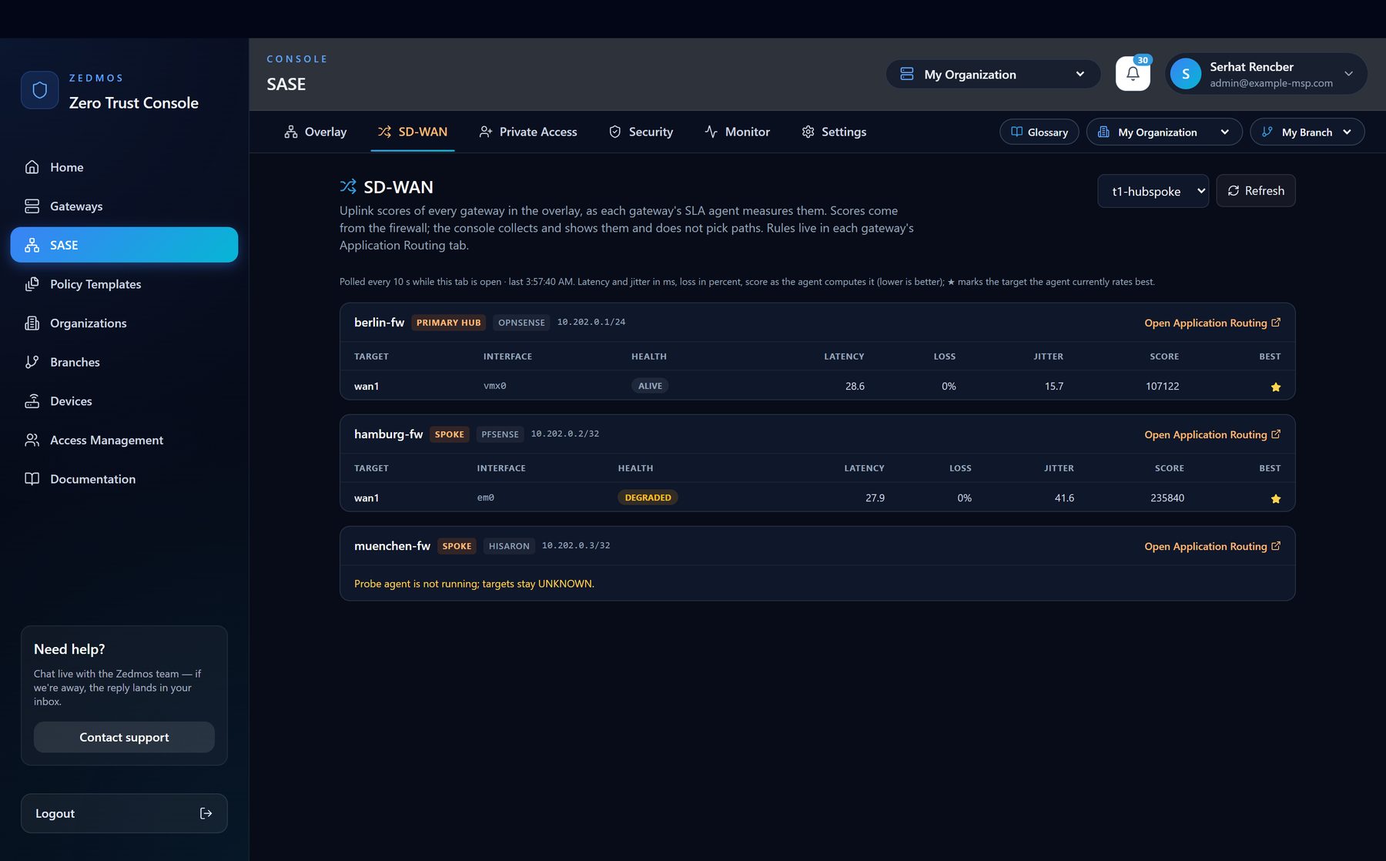Click the SASE network icon in sidebar

click(x=32, y=245)
